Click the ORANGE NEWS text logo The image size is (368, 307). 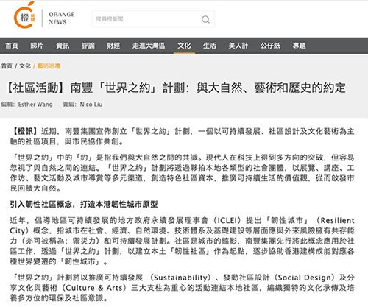pos(61,18)
